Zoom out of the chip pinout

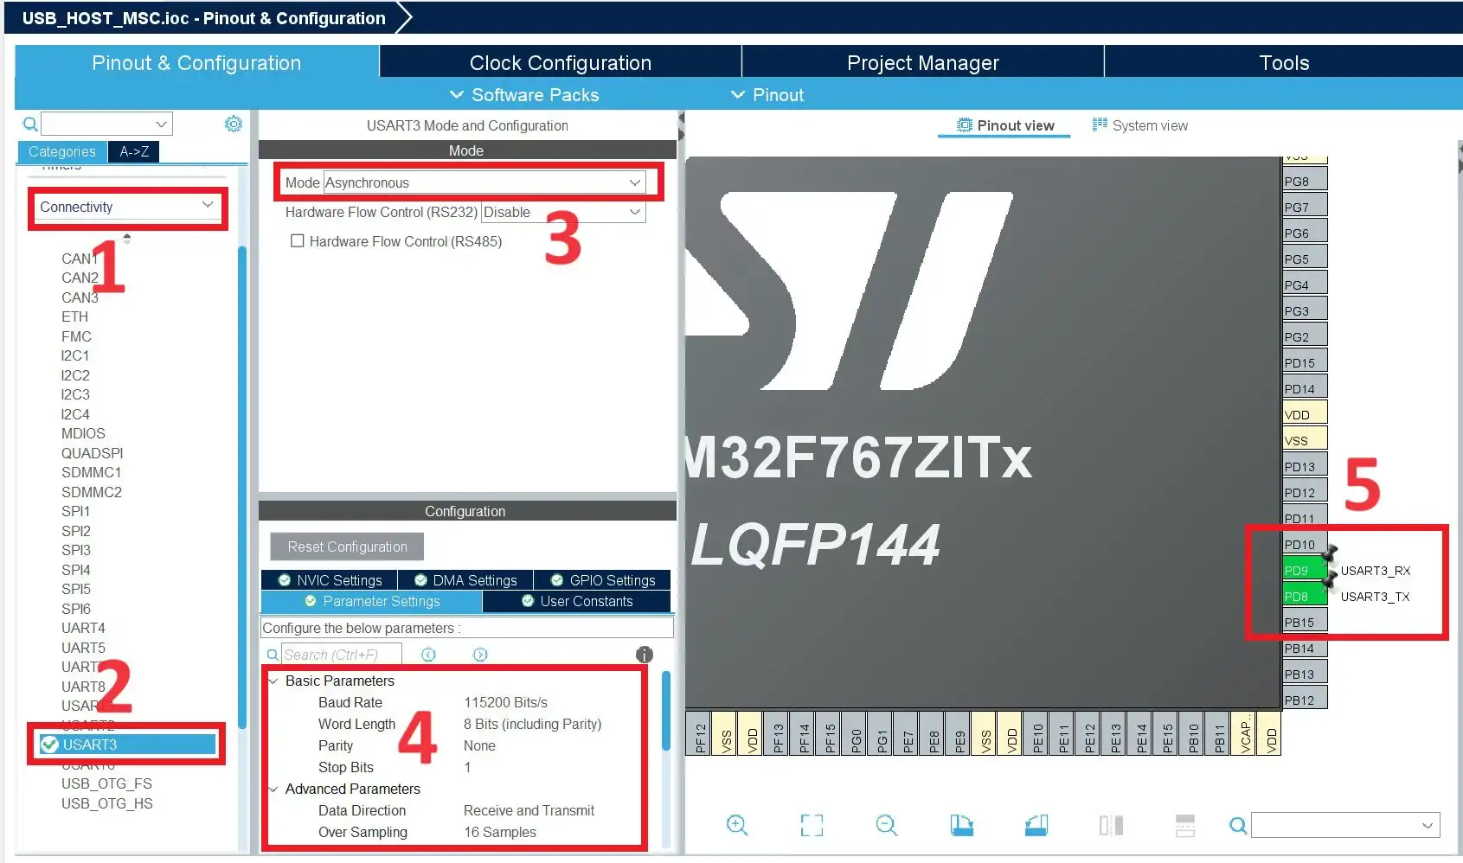(x=887, y=825)
